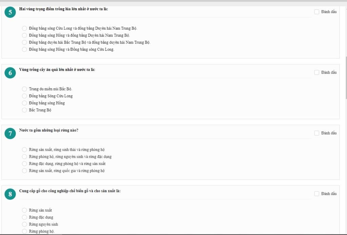This screenshot has height=235, width=347.
Task: Choose 'Rừng phòng hộ, rừng nguyên sinh và rừng đặc dụng'
Action: [24, 157]
